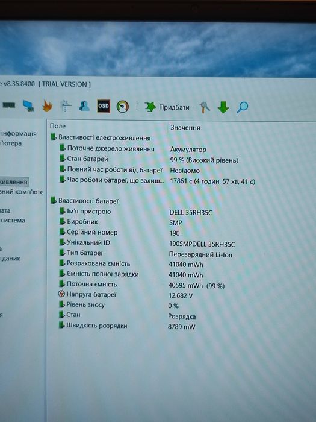Click the green download arrow icon

coord(223,107)
